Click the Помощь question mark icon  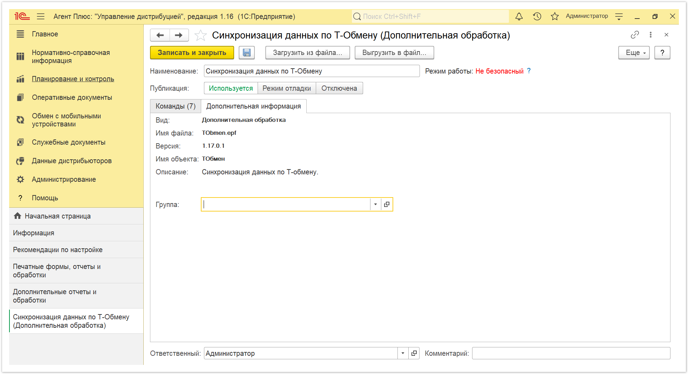tap(20, 198)
